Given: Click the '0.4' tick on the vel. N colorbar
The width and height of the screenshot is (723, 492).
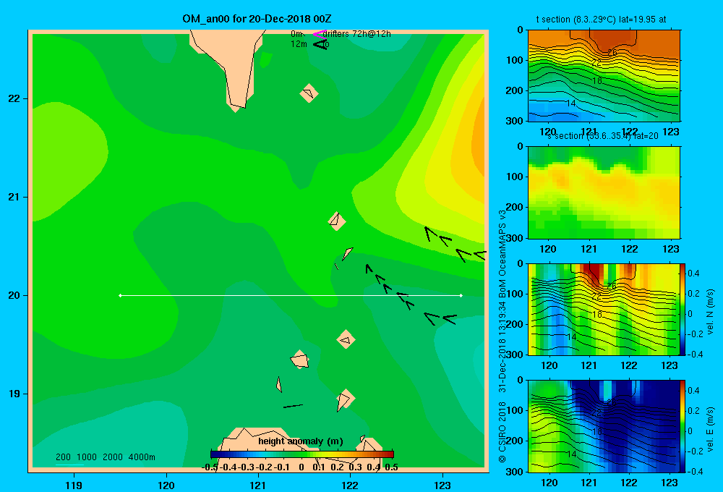Looking at the screenshot, I should pos(693,273).
